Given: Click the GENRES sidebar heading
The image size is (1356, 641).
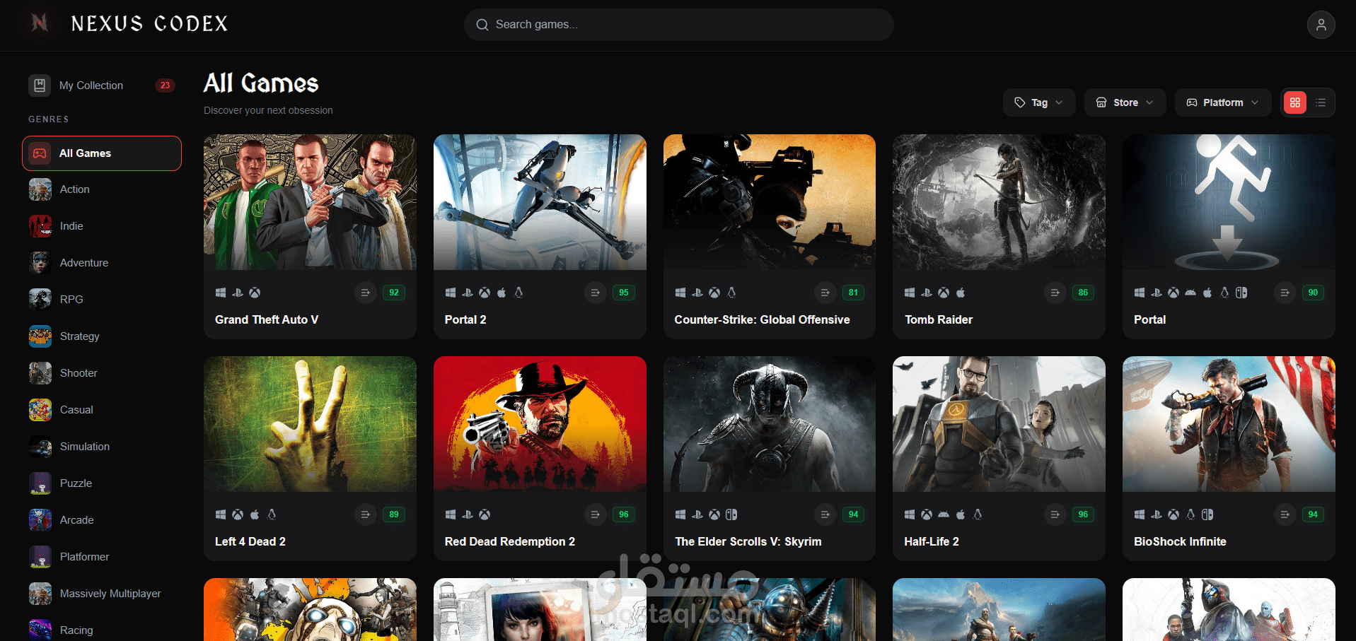Looking at the screenshot, I should [49, 119].
